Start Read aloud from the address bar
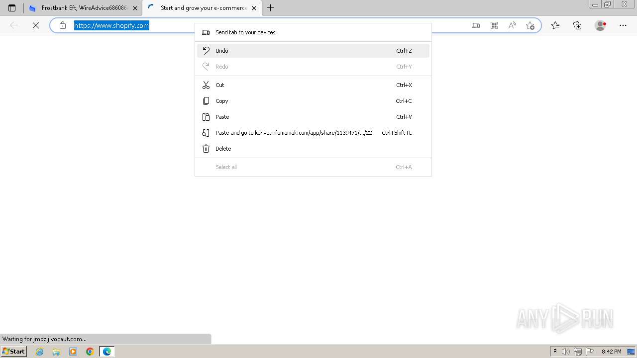The width and height of the screenshot is (637, 358). coord(512,25)
